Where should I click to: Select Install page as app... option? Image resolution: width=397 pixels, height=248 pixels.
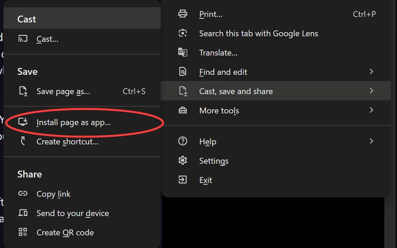[82, 122]
